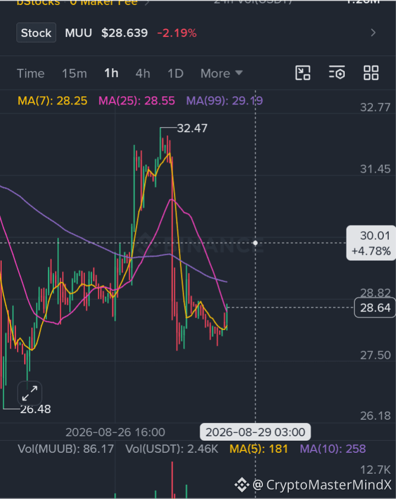Expand the More intervals dropdown
The width and height of the screenshot is (396, 499).
[x=222, y=74]
